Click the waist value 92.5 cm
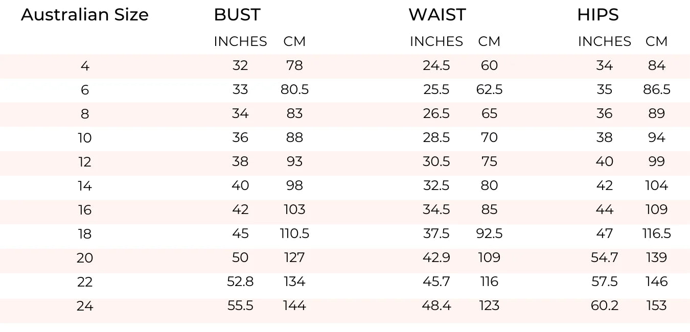This screenshot has width=690, height=332. [x=489, y=234]
